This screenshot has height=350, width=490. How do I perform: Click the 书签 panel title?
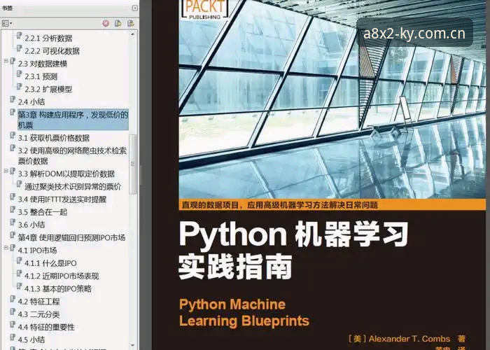click(x=7, y=8)
